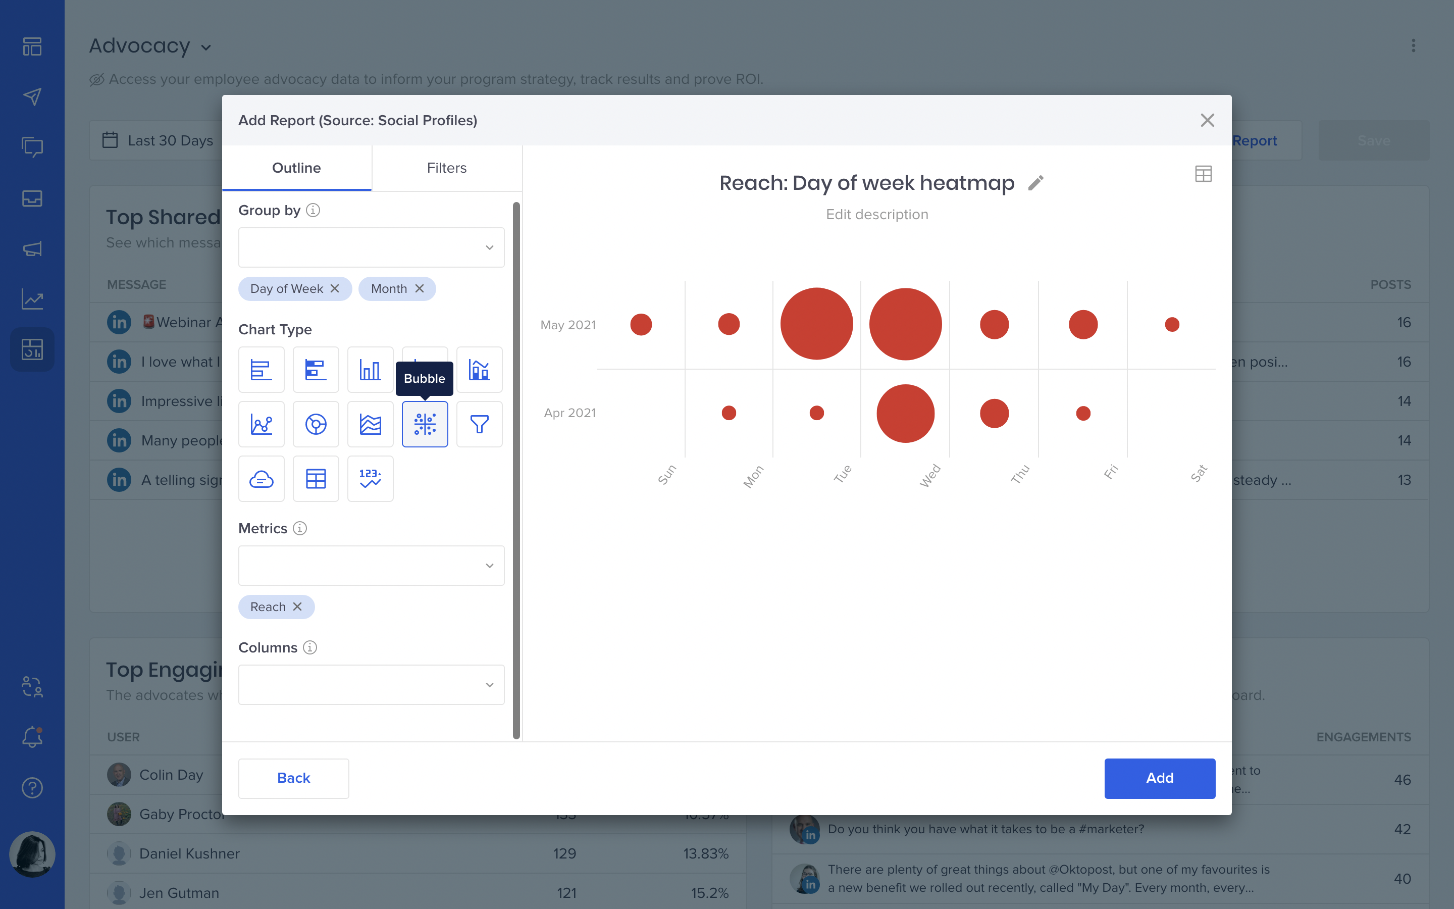Select the horizontal bar chart type

point(262,370)
